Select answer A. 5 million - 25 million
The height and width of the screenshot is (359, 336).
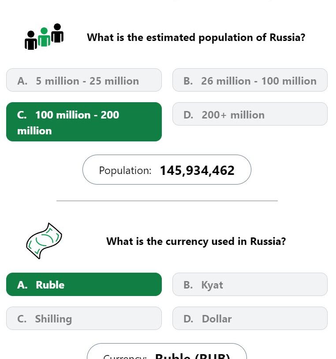(84, 80)
